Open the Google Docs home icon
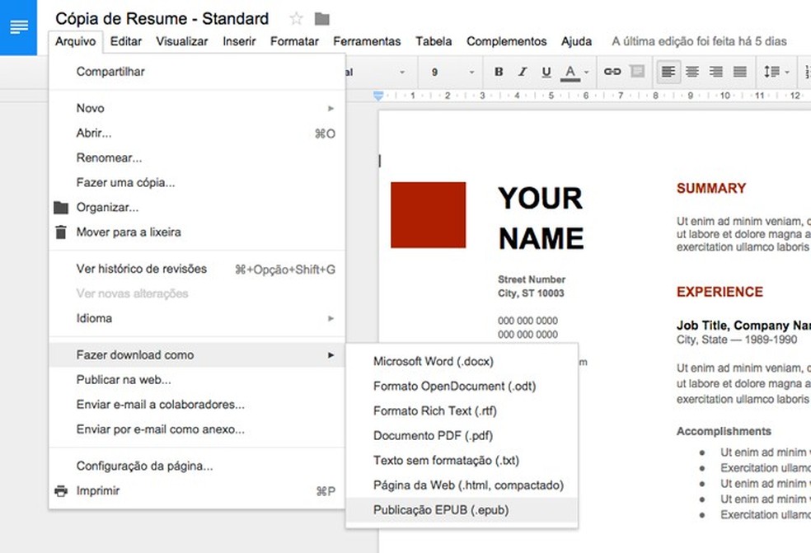Viewport: 811px width, 553px height. coord(18,27)
